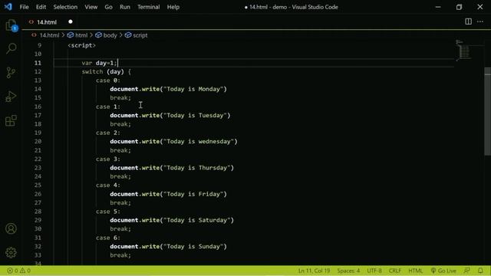Click "switch (day) {" code line
The image size is (491, 276).
[x=107, y=71]
